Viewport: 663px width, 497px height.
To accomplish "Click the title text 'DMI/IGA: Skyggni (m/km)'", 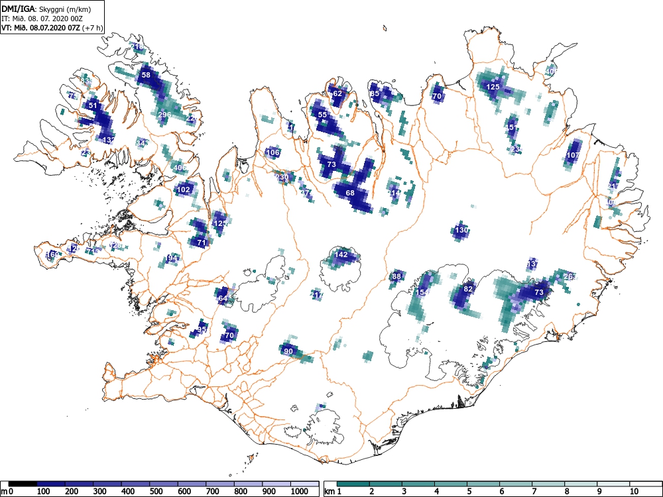I will coord(46,9).
